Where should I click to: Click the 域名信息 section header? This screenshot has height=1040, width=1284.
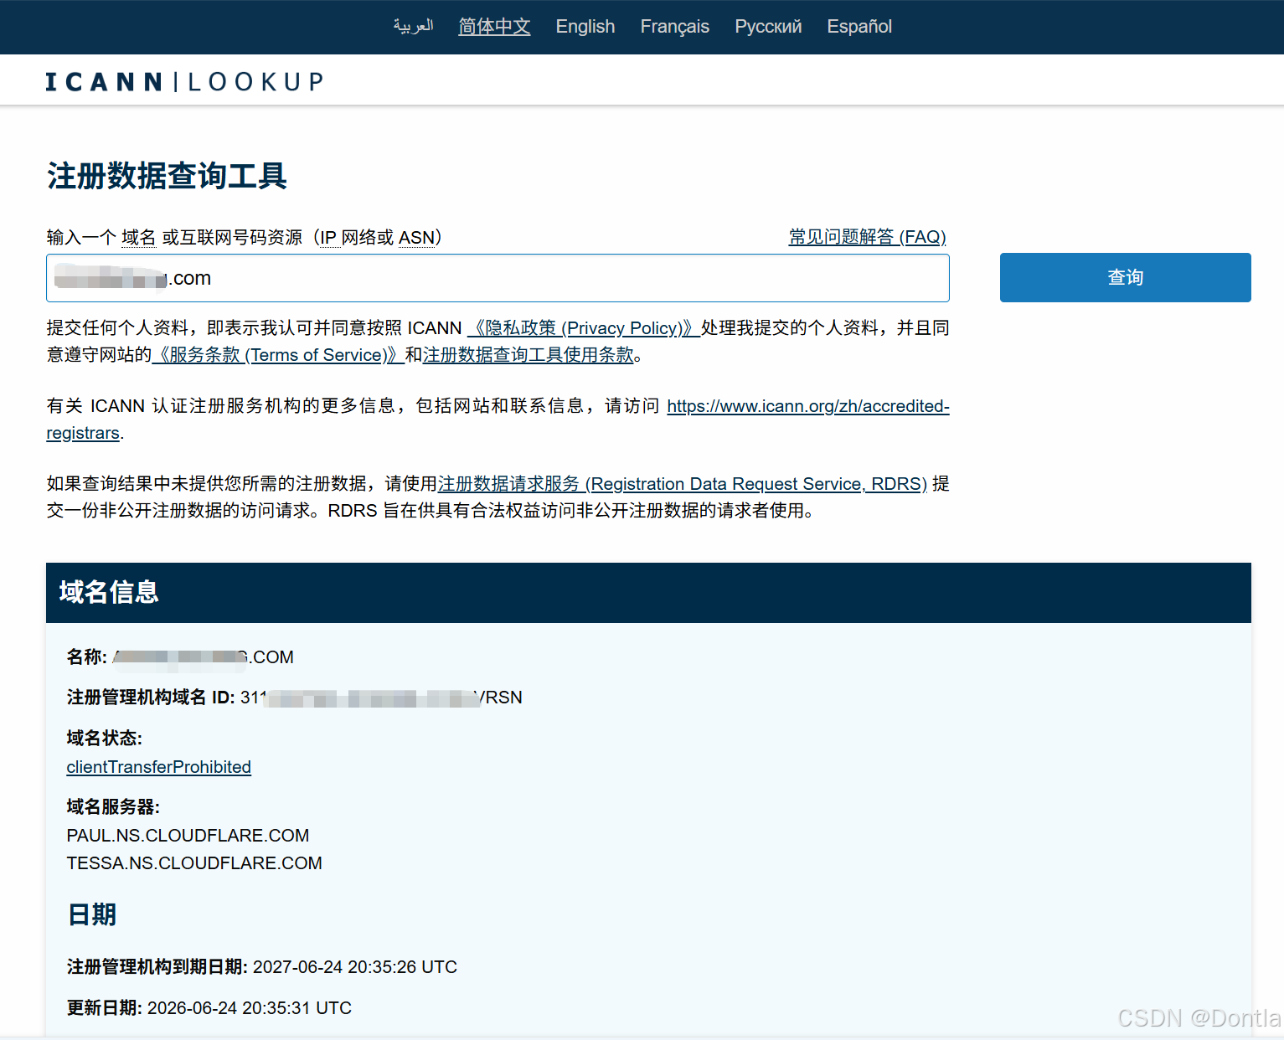coord(648,593)
